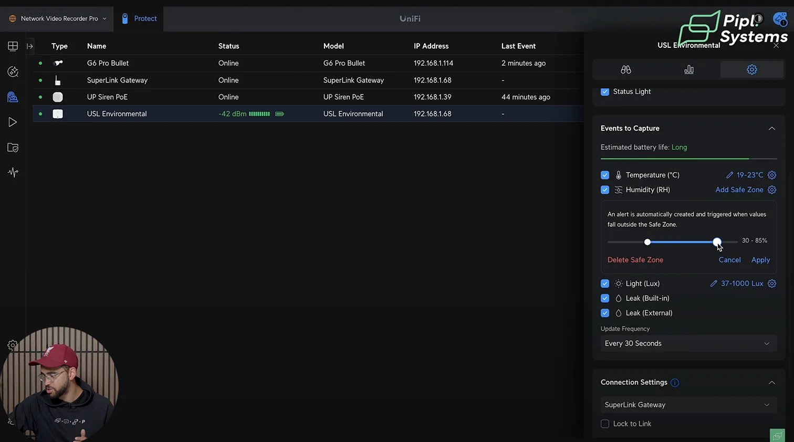
Task: Open the playback icon in the sidebar
Action: click(x=13, y=122)
